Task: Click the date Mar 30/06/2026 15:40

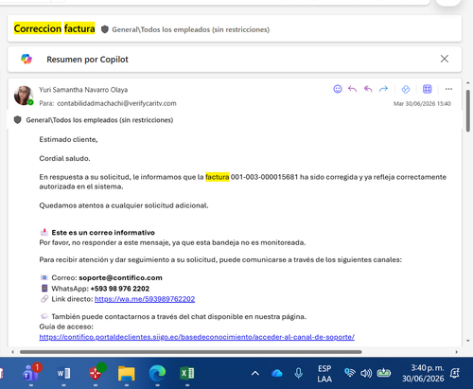Action: pos(422,104)
